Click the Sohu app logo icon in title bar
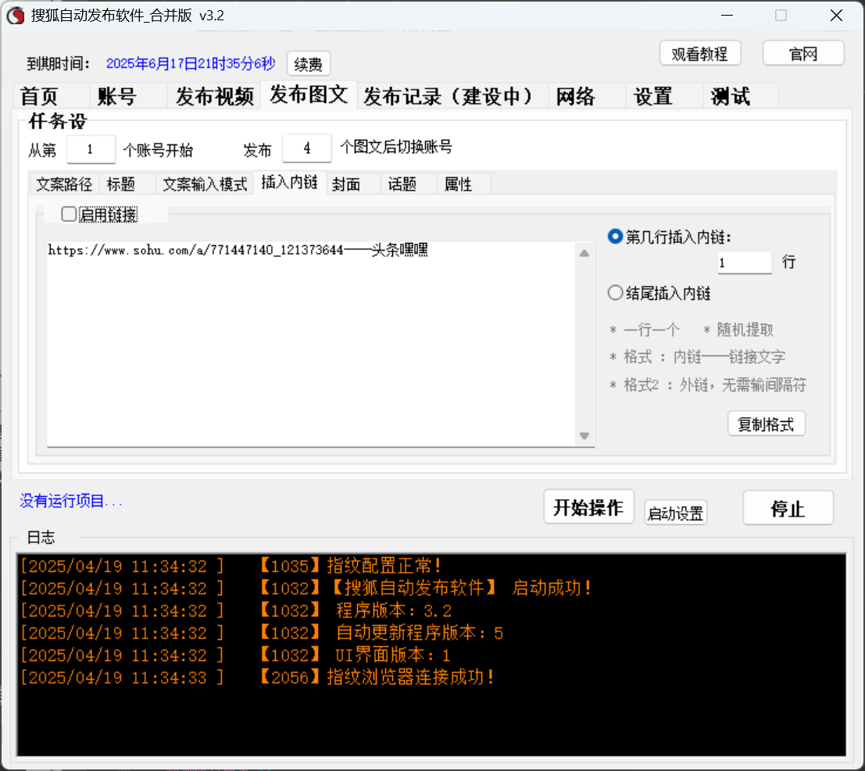The image size is (865, 771). (16, 16)
